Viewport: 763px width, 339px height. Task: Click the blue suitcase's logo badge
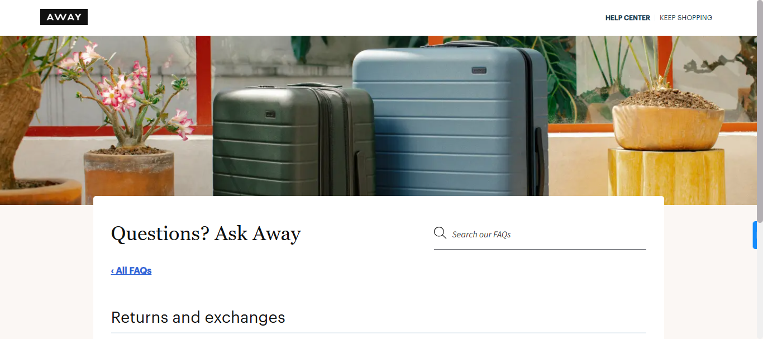479,70
